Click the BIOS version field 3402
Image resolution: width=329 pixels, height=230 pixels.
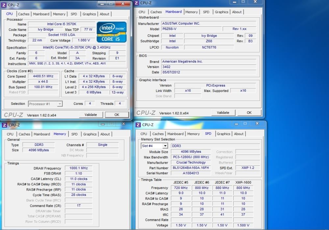[x=209, y=67]
